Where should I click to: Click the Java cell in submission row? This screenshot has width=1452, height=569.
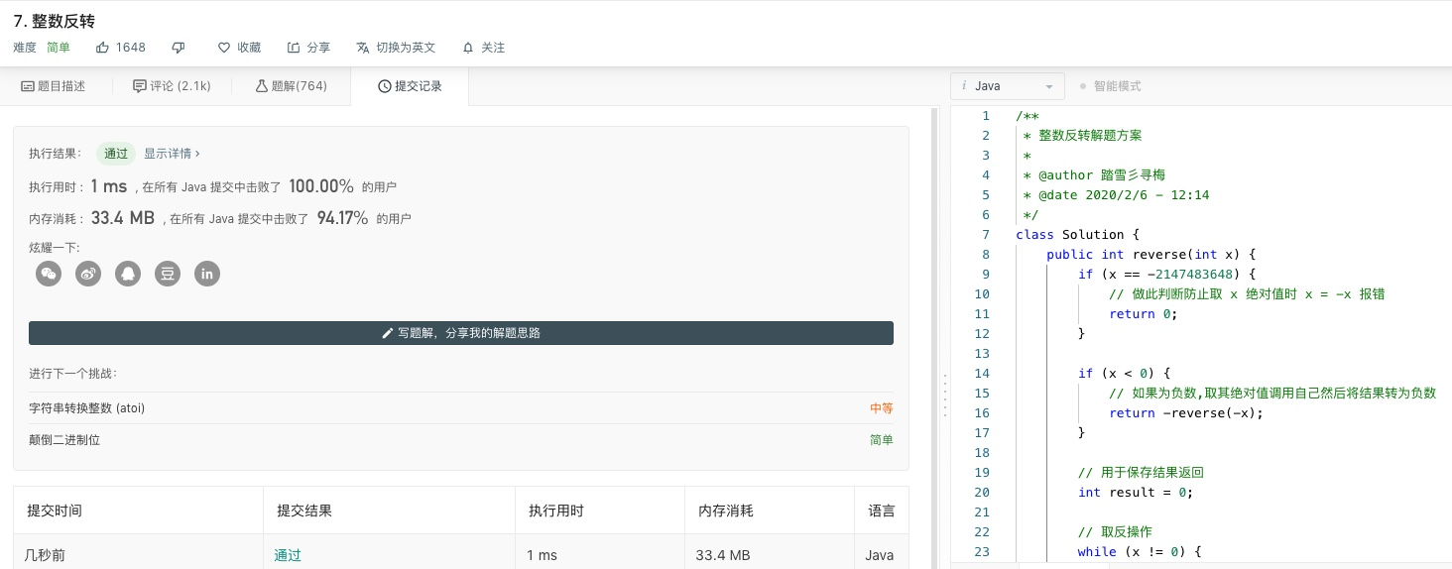[879, 555]
